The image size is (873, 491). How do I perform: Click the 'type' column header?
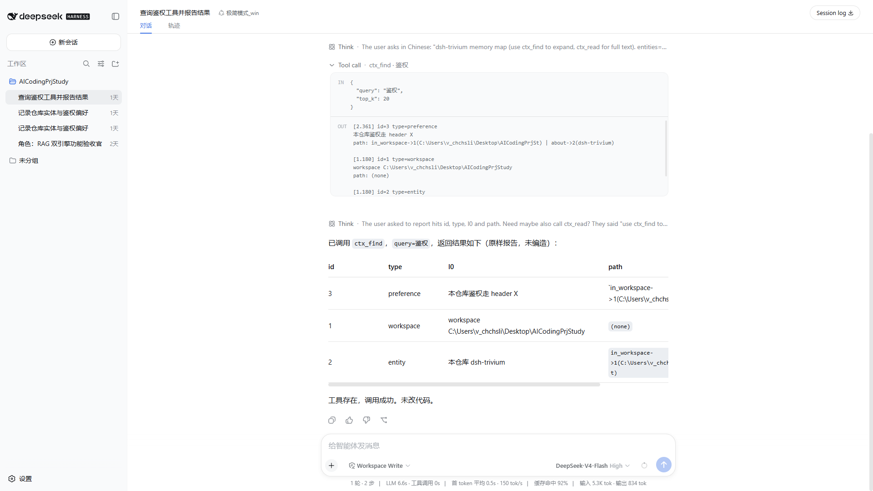395,267
